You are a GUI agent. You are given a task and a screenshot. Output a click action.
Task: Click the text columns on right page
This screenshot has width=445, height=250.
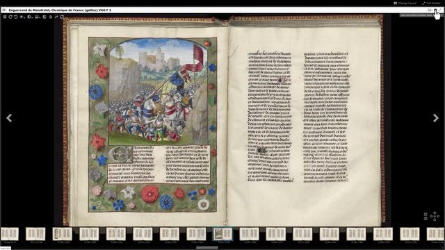[x=298, y=117]
